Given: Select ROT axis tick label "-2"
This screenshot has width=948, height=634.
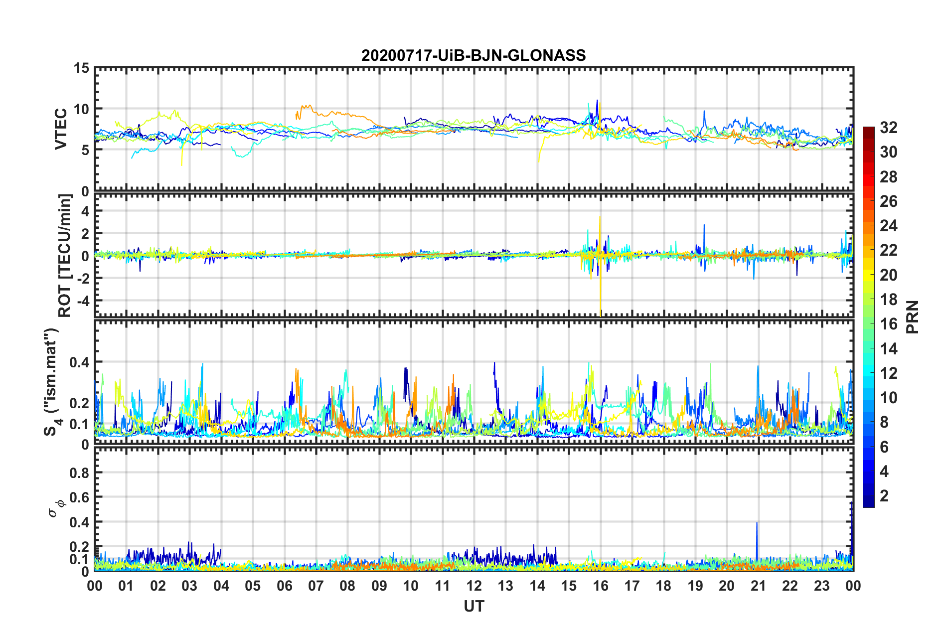Looking at the screenshot, I should point(83,279).
